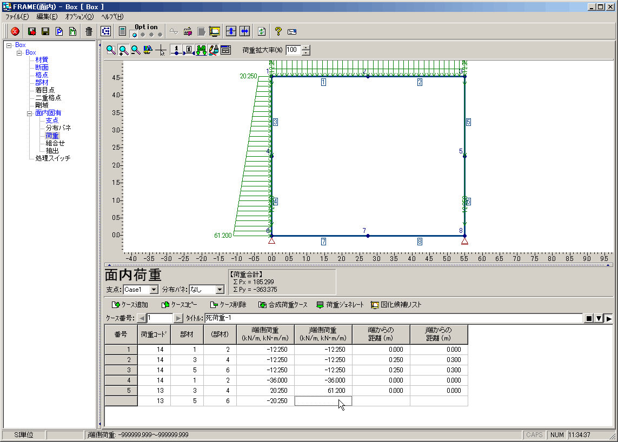The image size is (618, 442).
Task: Select 支点 under 面内固有
Action: [x=52, y=120]
